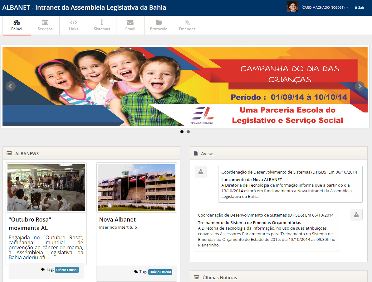Select the second carousel indicator dot
The image size is (372, 282).
click(188, 132)
